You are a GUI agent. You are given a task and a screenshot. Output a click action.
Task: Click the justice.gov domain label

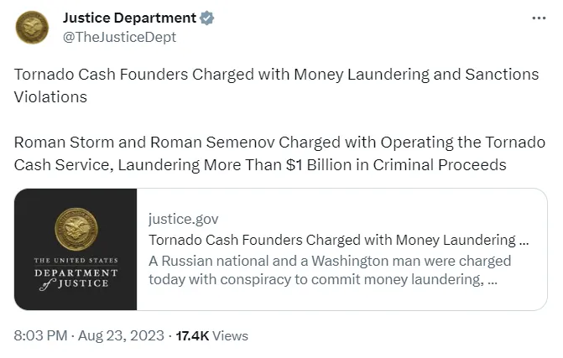pyautogui.click(x=183, y=219)
